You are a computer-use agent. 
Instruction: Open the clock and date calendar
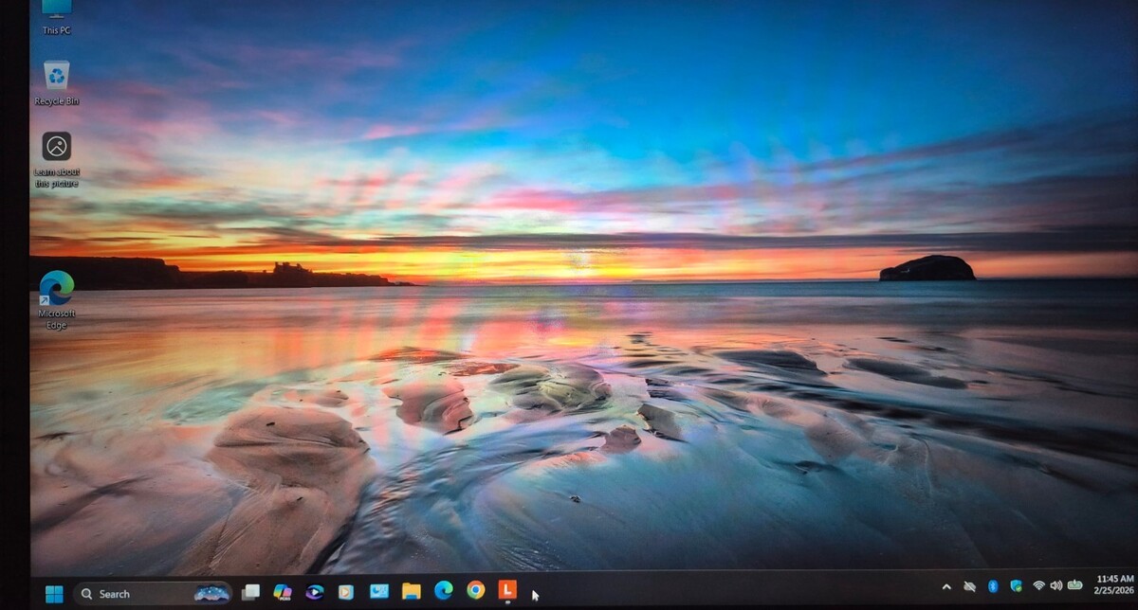[1114, 583]
